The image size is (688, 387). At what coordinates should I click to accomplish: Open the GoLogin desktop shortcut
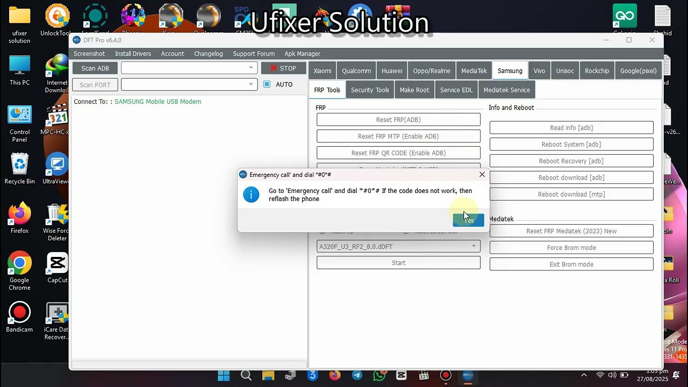tap(625, 20)
